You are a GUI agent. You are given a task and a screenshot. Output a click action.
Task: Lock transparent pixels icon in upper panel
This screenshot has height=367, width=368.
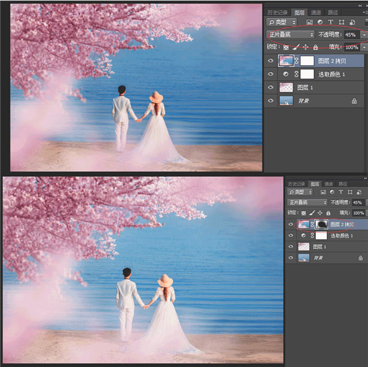[x=286, y=47]
